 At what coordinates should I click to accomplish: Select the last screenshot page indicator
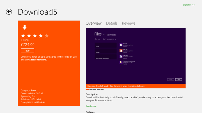coord(102,90)
